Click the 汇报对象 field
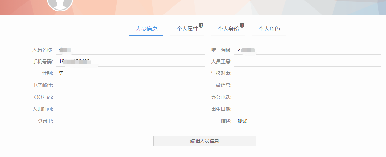Screen dimensions: 386x157 (x=307, y=73)
